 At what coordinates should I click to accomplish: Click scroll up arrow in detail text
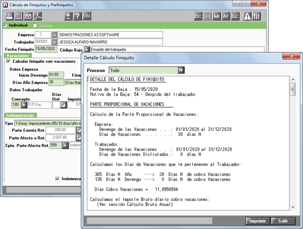[293, 79]
